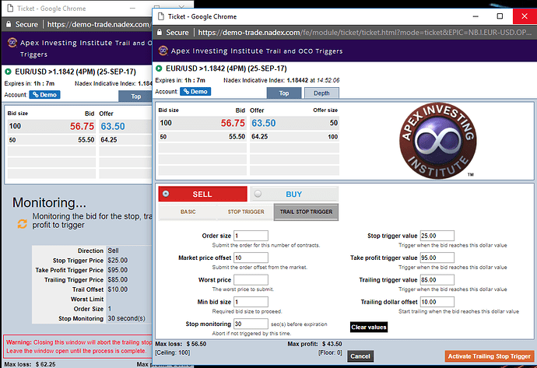Screen dimensions: 537x368
Task: Click the 64.25 offer in front window
Action: (260, 137)
